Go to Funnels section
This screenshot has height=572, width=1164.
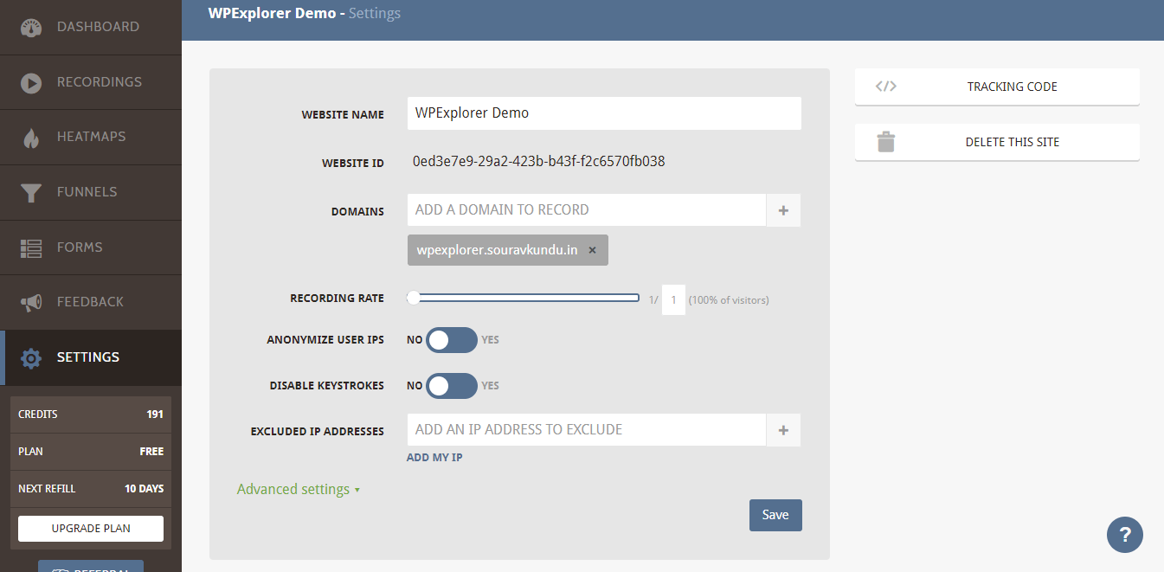click(91, 192)
